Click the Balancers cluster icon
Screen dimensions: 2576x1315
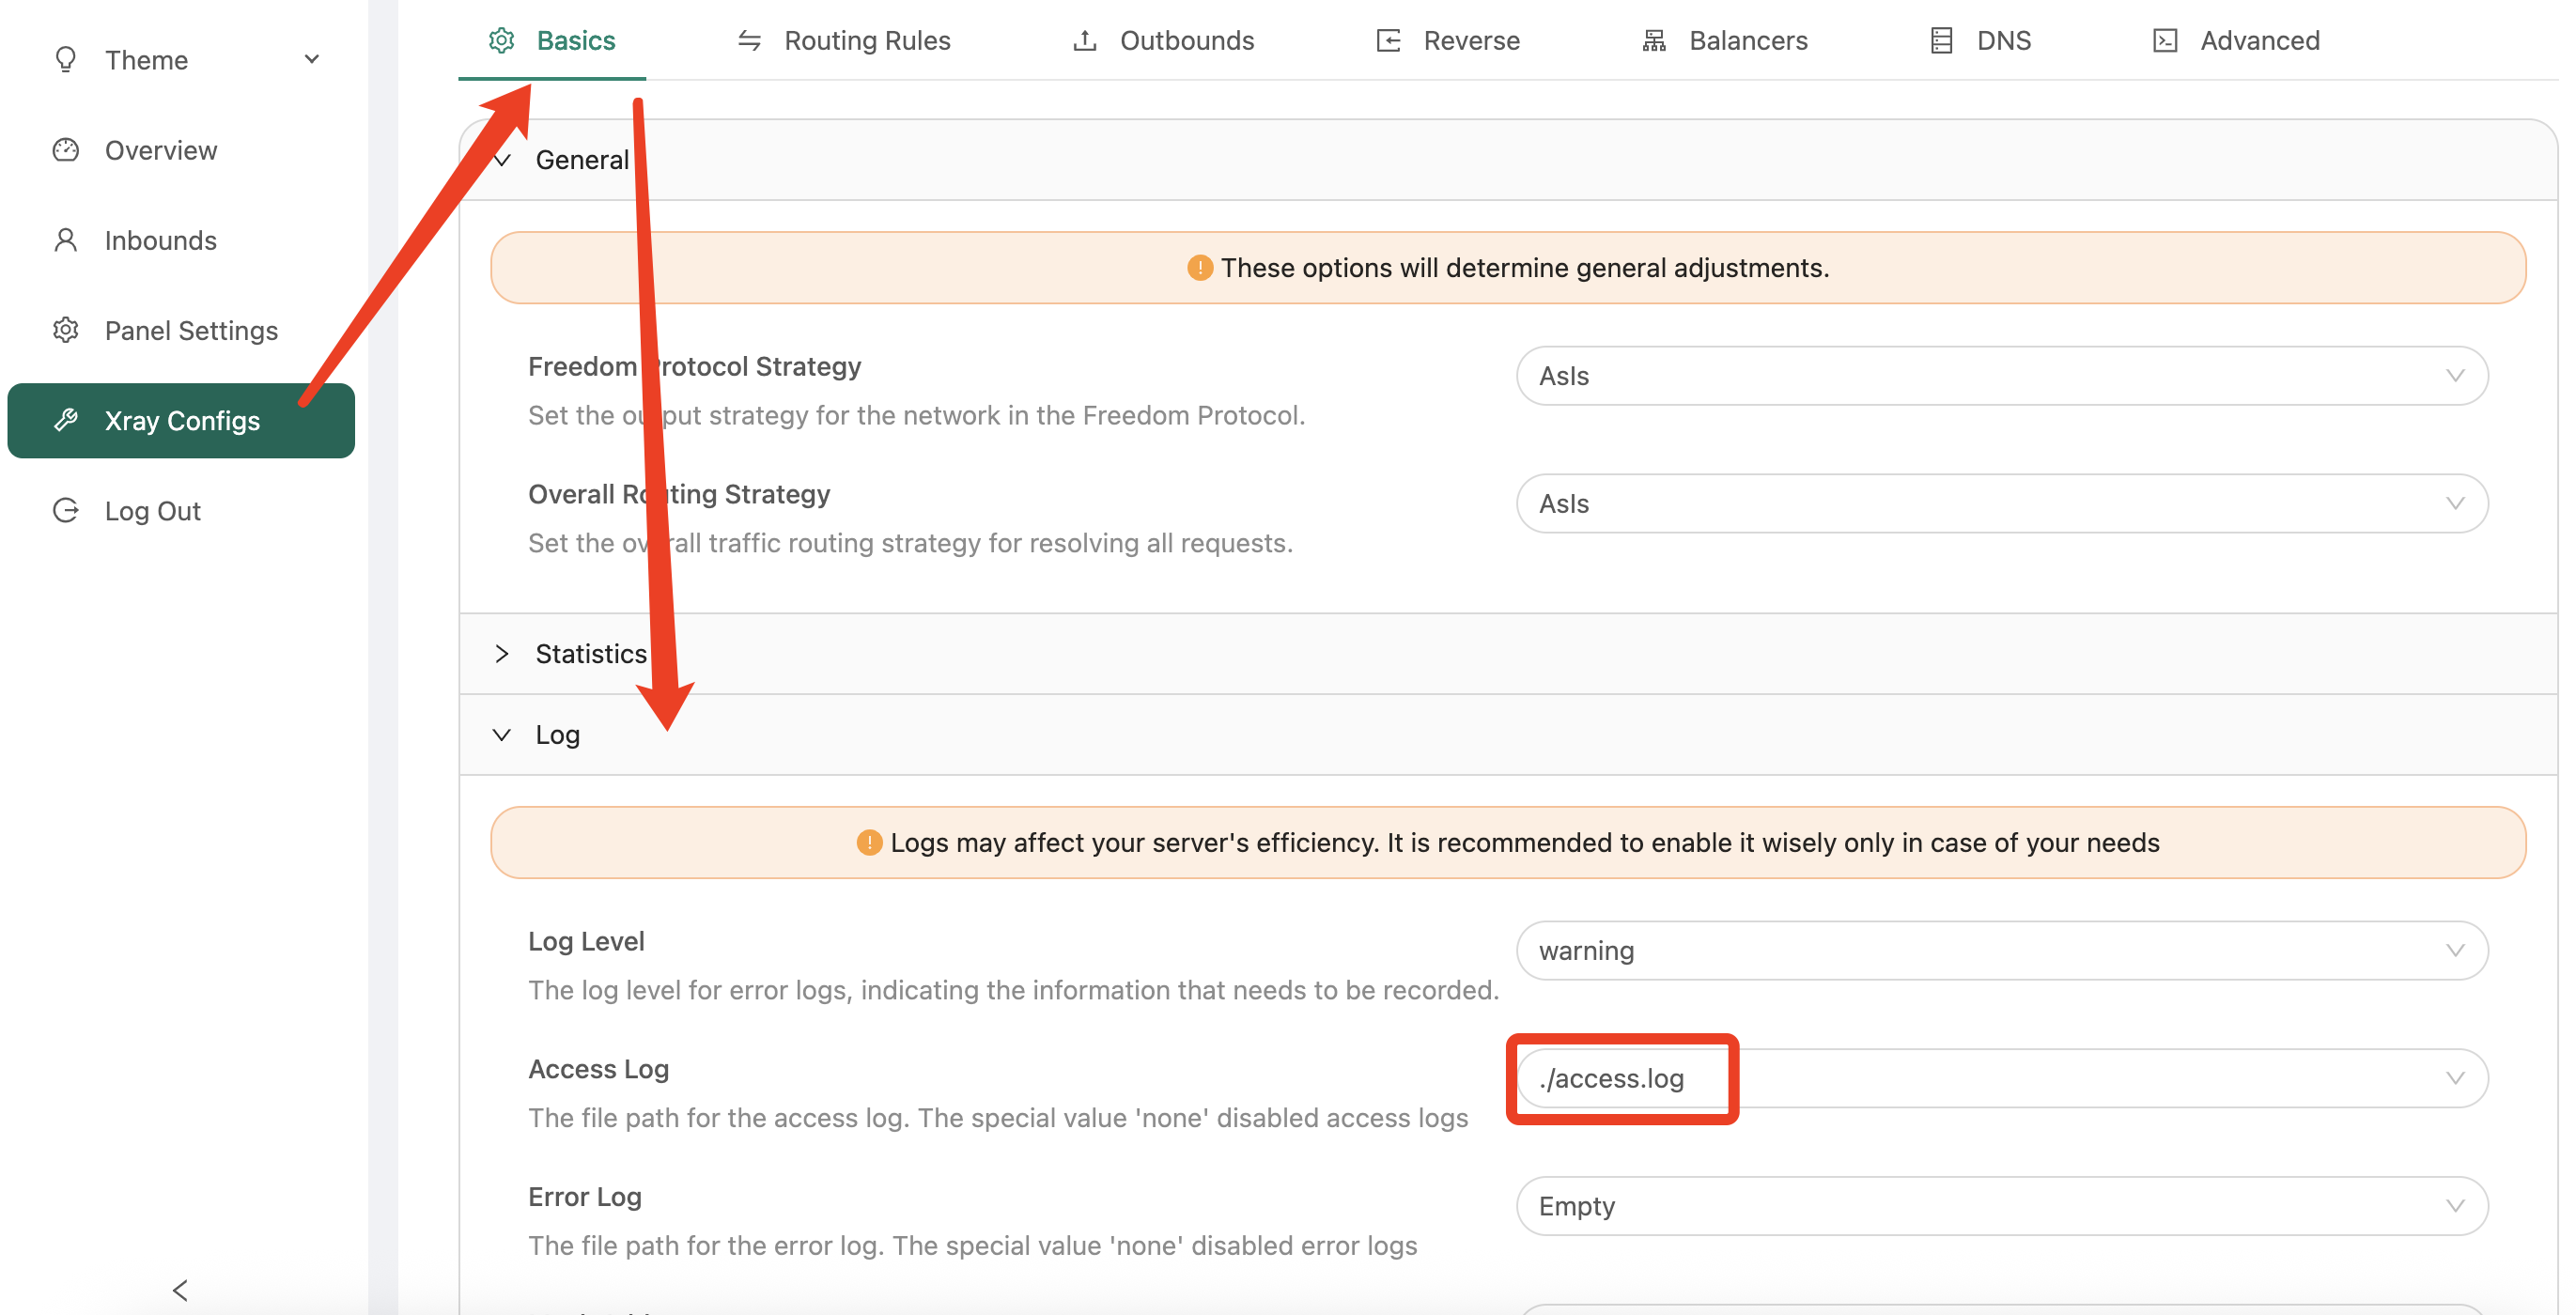1653,40
